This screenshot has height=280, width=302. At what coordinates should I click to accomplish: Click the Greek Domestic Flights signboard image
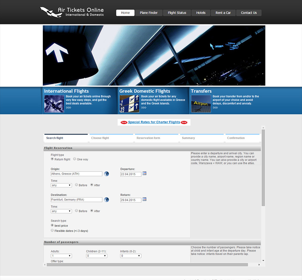pos(129,104)
